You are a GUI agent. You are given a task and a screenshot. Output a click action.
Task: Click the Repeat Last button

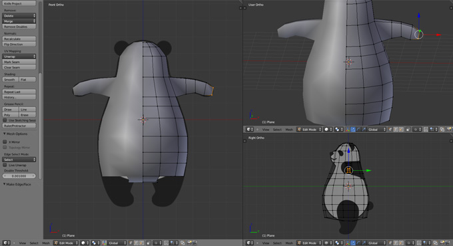click(19, 92)
